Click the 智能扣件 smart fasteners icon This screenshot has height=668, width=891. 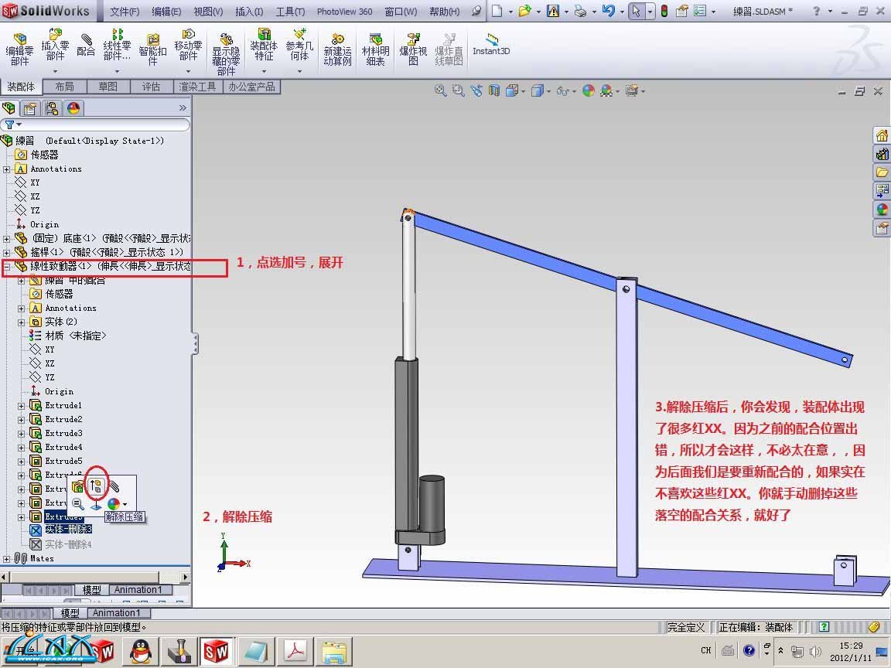(152, 49)
